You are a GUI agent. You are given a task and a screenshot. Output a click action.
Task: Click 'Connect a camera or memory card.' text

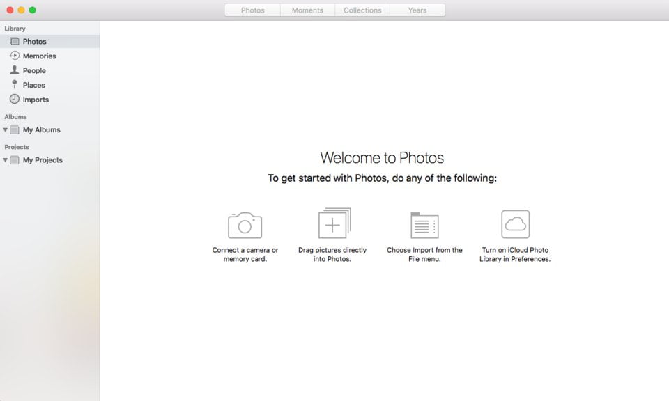tap(245, 254)
